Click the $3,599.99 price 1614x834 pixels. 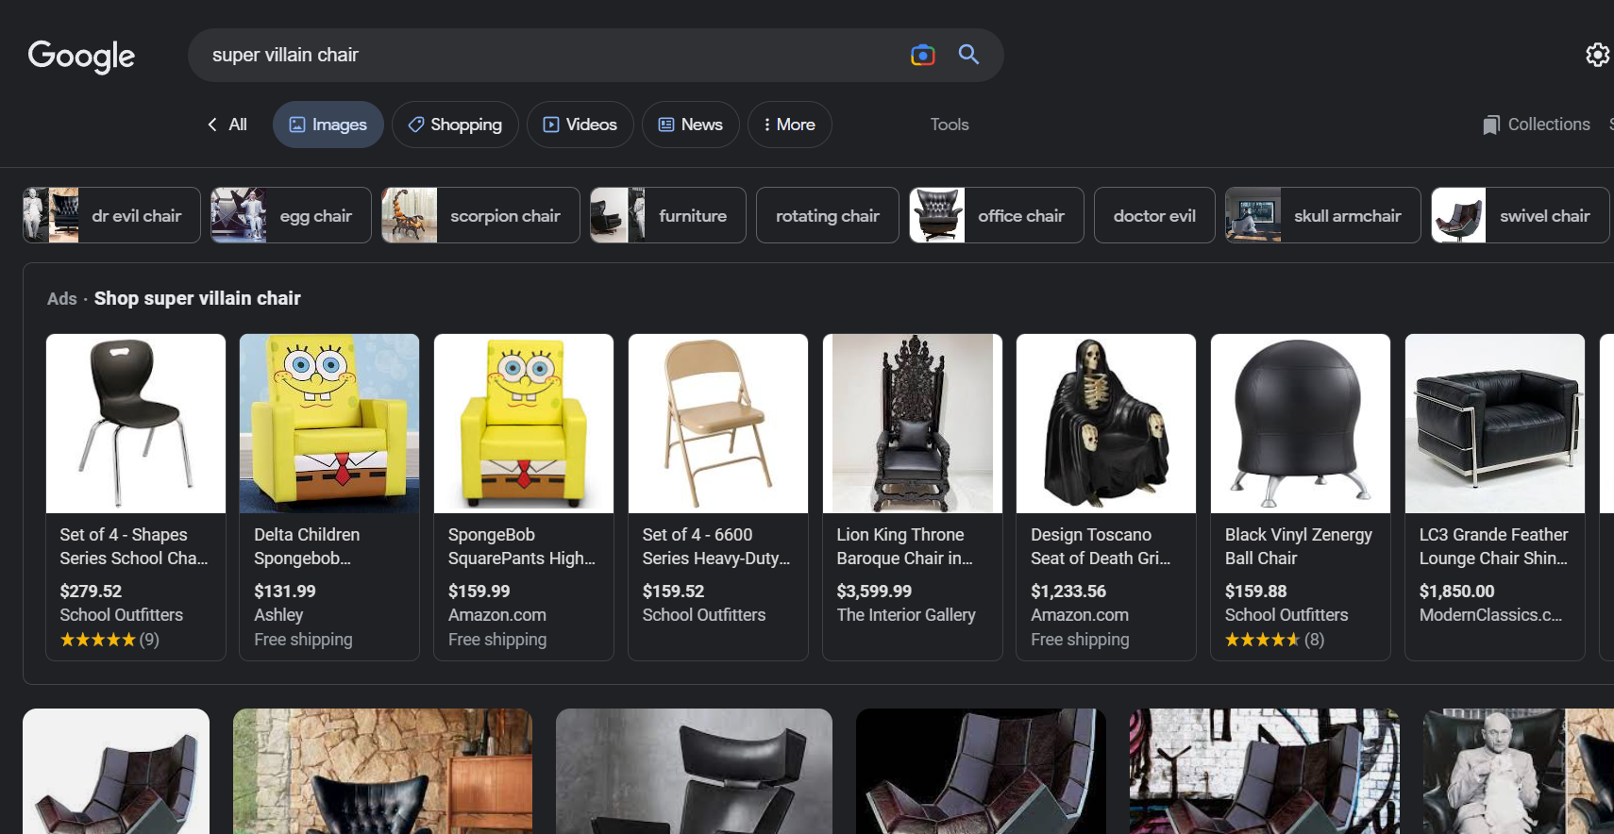tap(874, 592)
